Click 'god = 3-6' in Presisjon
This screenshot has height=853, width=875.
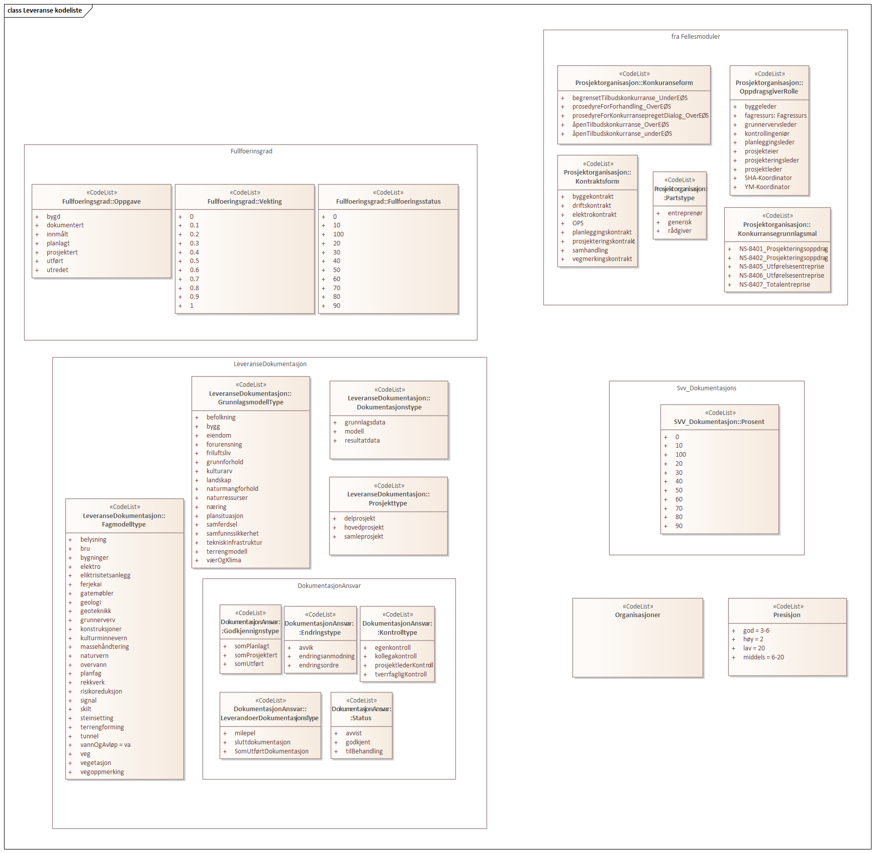point(756,631)
